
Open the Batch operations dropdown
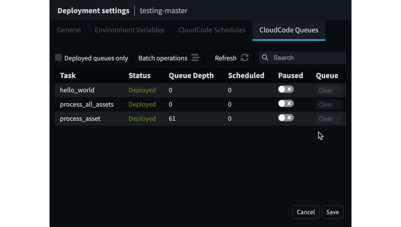[x=169, y=58]
